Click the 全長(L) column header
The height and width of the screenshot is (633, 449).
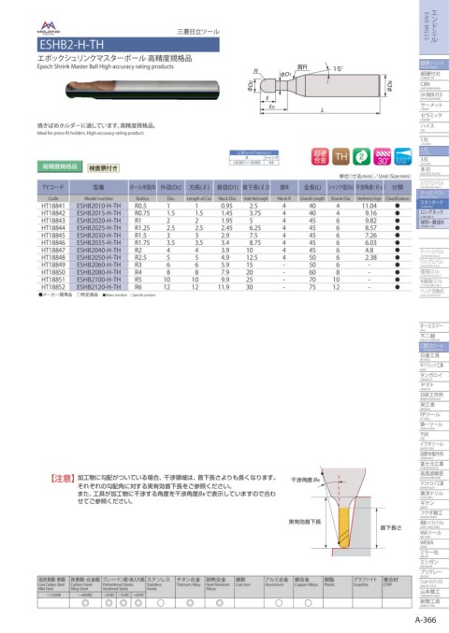pos(312,187)
